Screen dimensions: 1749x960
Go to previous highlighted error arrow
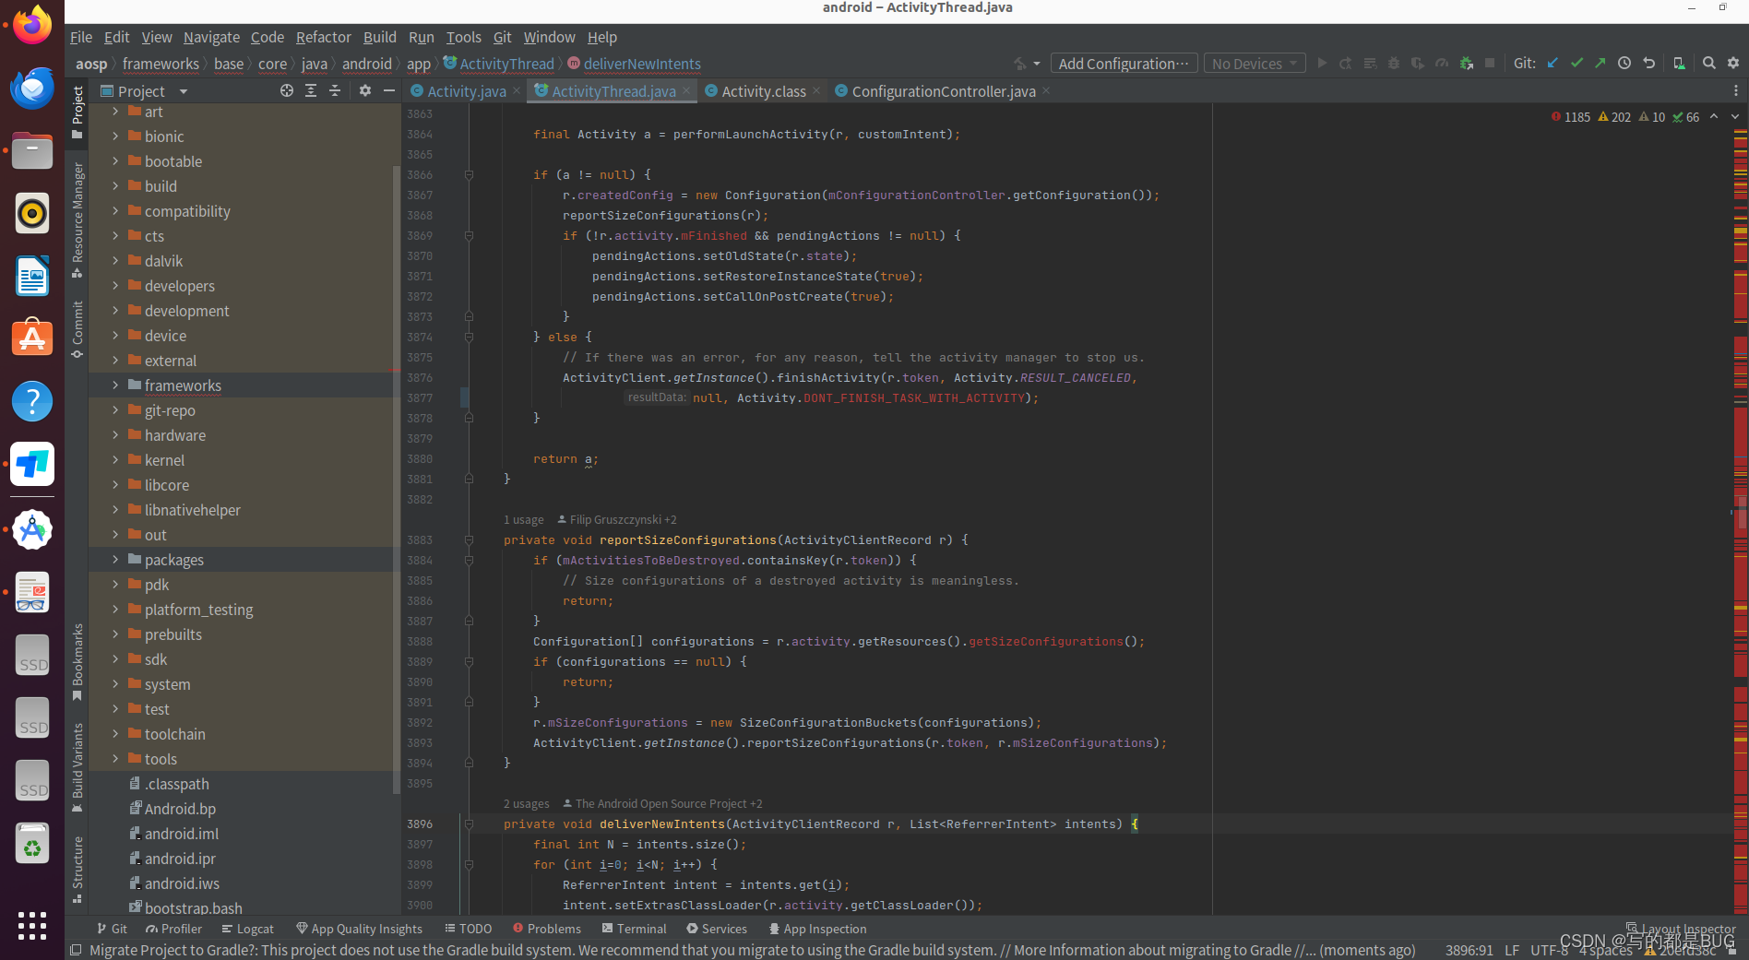tap(1714, 117)
